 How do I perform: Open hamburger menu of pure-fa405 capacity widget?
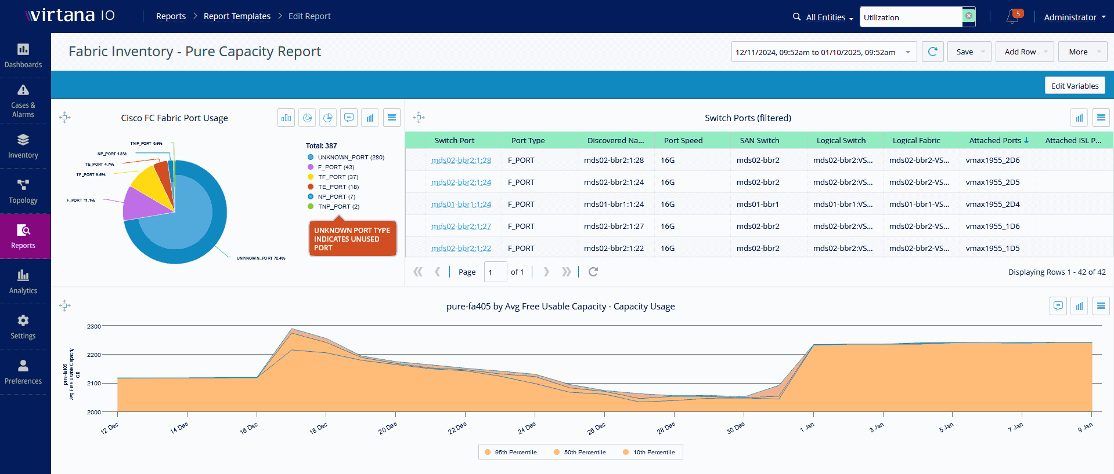click(1101, 305)
